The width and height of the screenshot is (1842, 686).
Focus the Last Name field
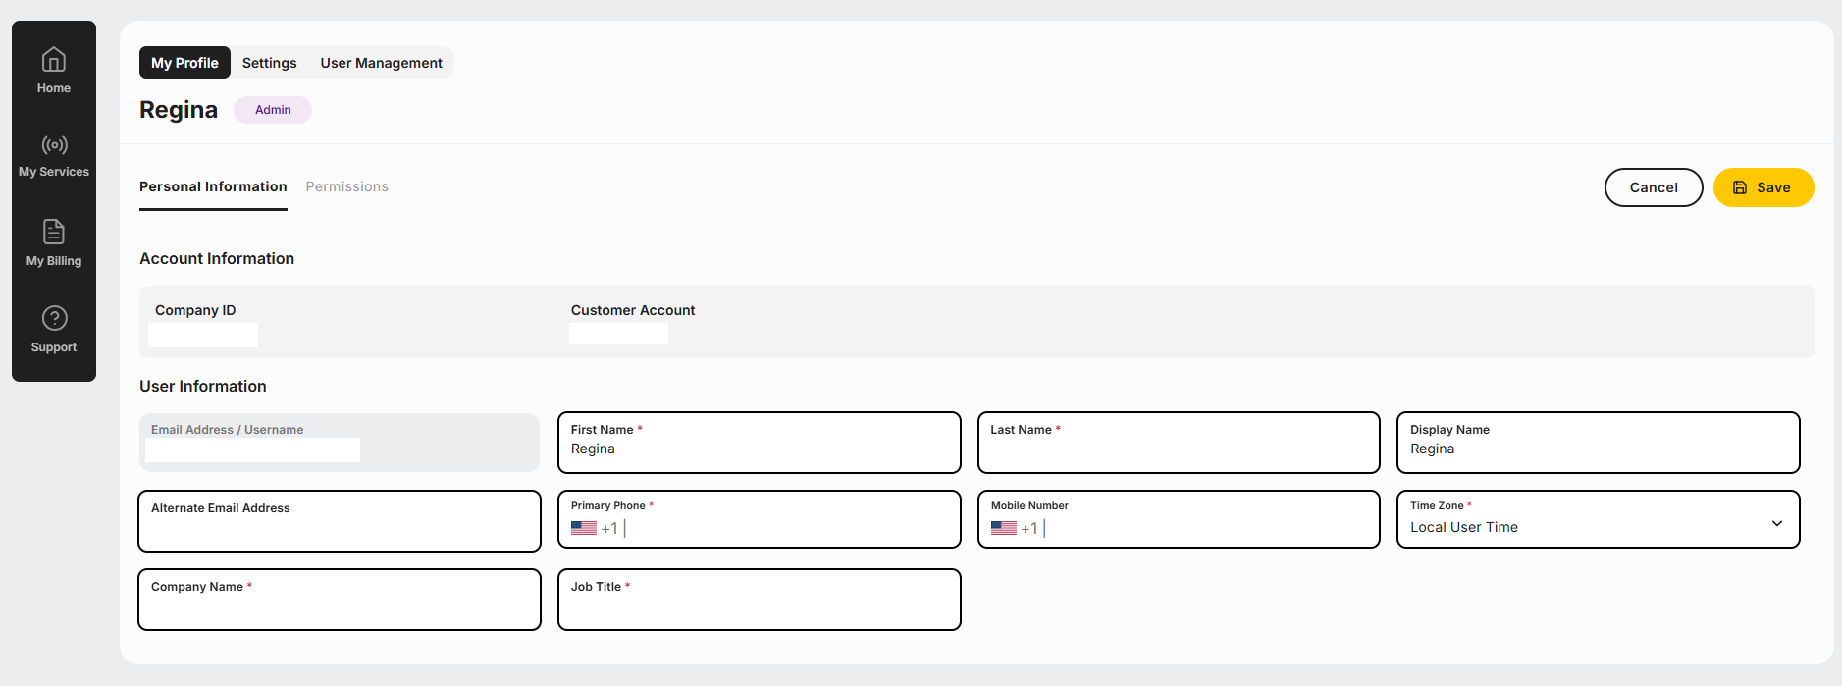1179,450
